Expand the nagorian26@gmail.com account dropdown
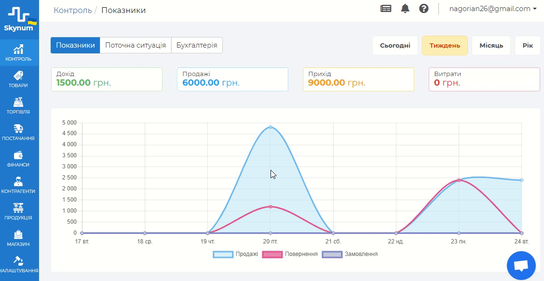Viewport: 544px width, 281px height. [x=493, y=9]
